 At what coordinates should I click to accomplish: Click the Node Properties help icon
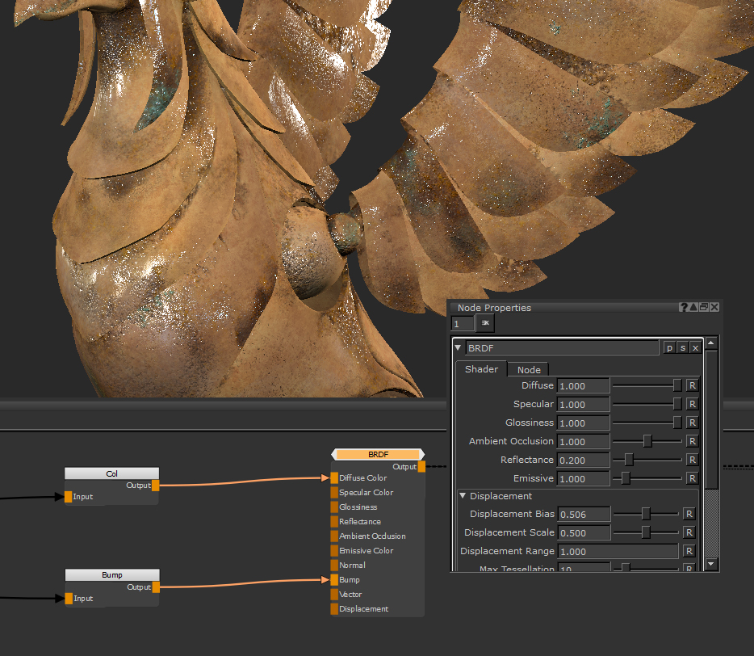click(x=685, y=308)
